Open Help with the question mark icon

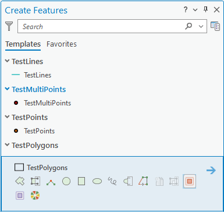(x=186, y=9)
